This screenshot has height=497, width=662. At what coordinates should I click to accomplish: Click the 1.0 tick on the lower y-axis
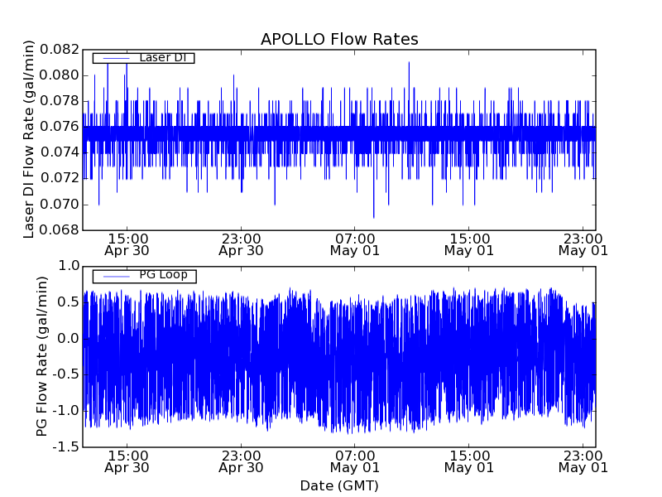[x=70, y=266]
